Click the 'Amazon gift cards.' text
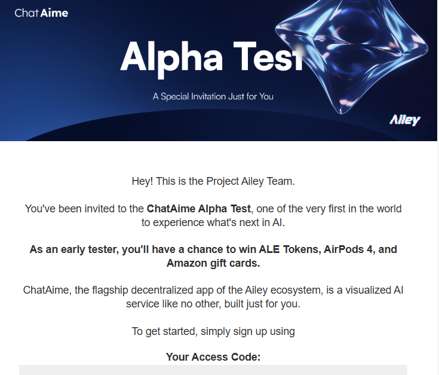This screenshot has height=375, width=439. (213, 263)
